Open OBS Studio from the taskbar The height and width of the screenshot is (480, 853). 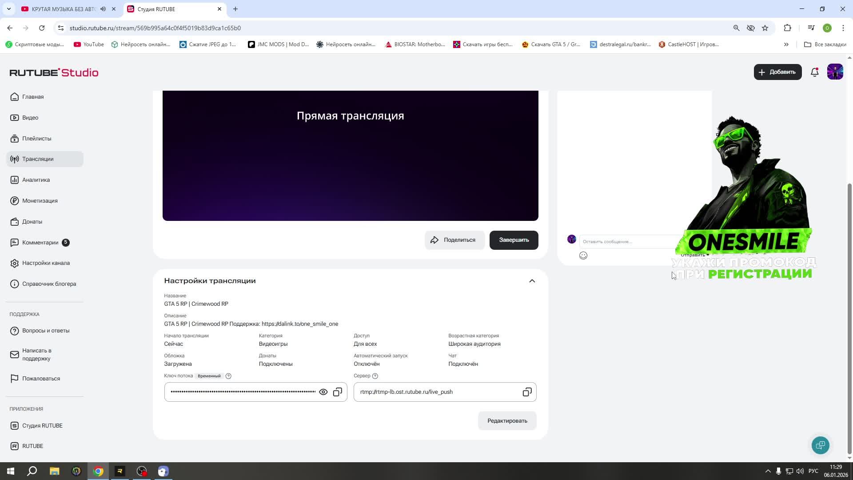click(x=142, y=471)
